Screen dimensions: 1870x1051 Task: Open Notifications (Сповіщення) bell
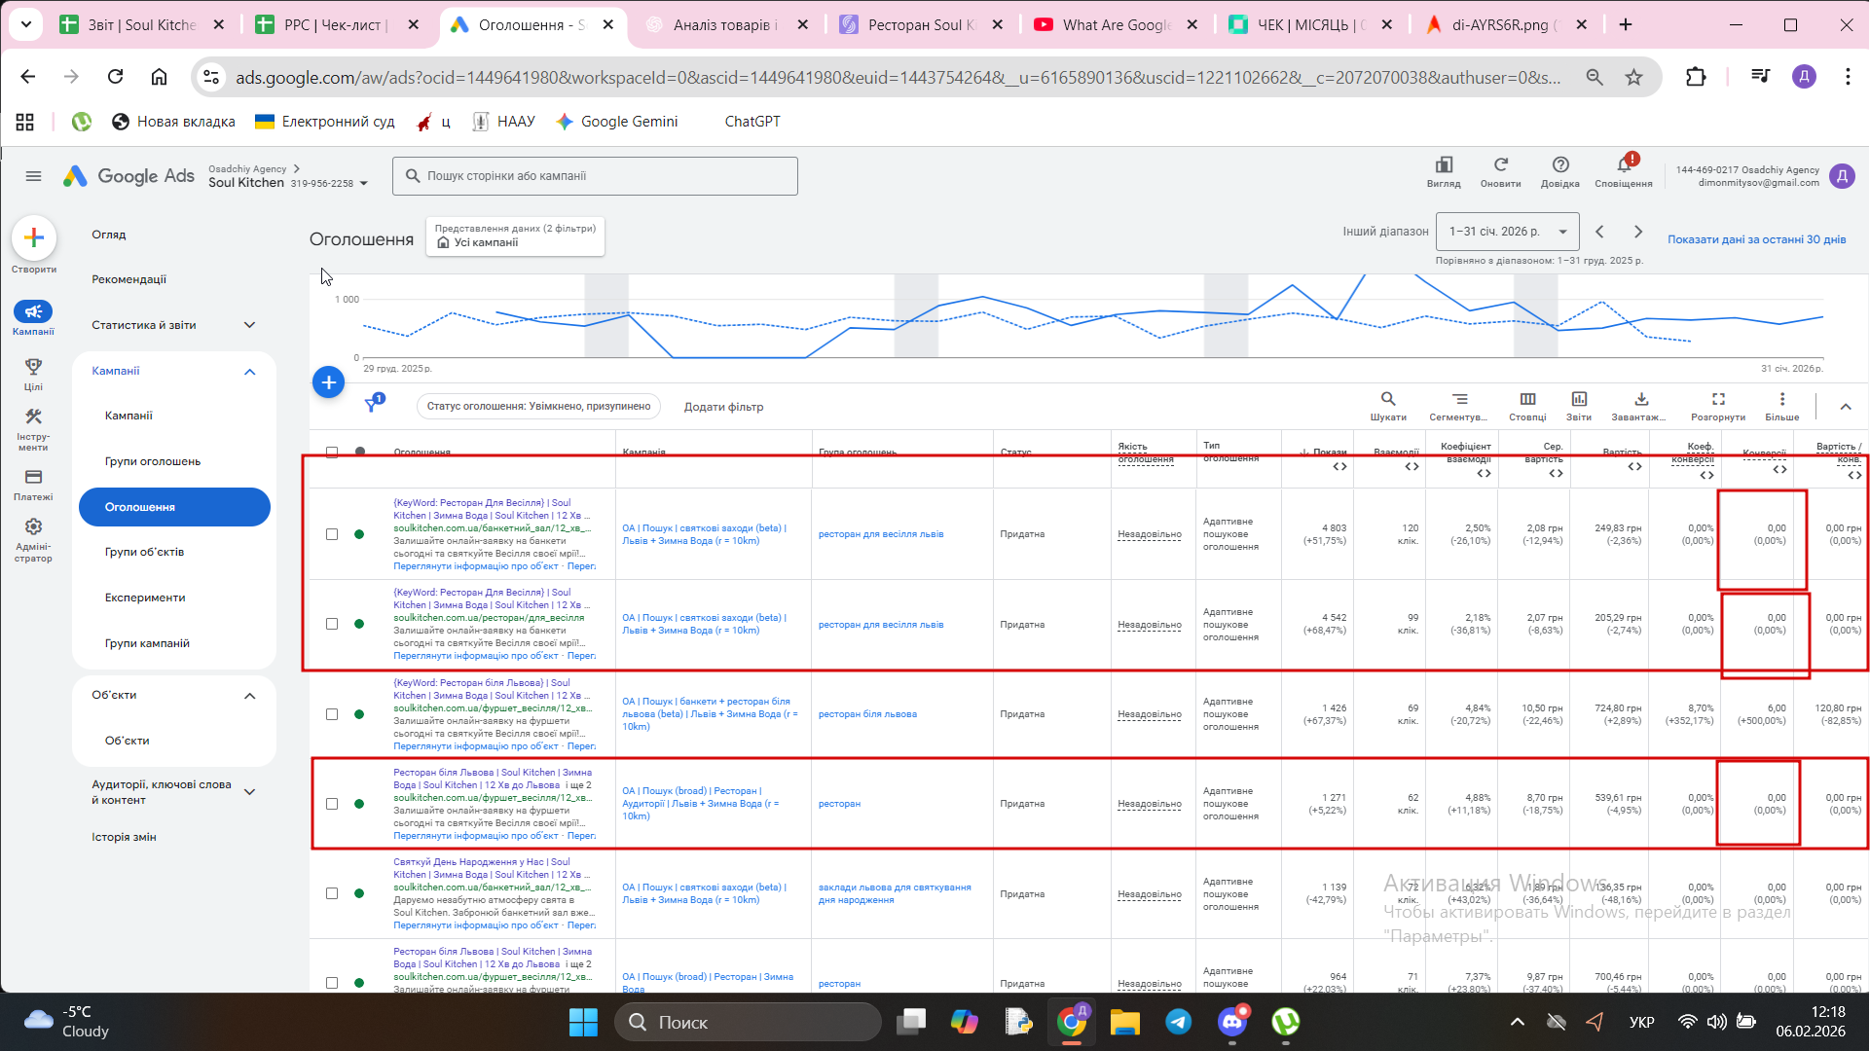point(1623,165)
